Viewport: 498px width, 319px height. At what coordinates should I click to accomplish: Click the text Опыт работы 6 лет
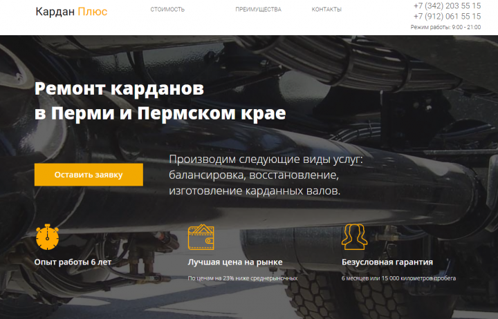(73, 262)
